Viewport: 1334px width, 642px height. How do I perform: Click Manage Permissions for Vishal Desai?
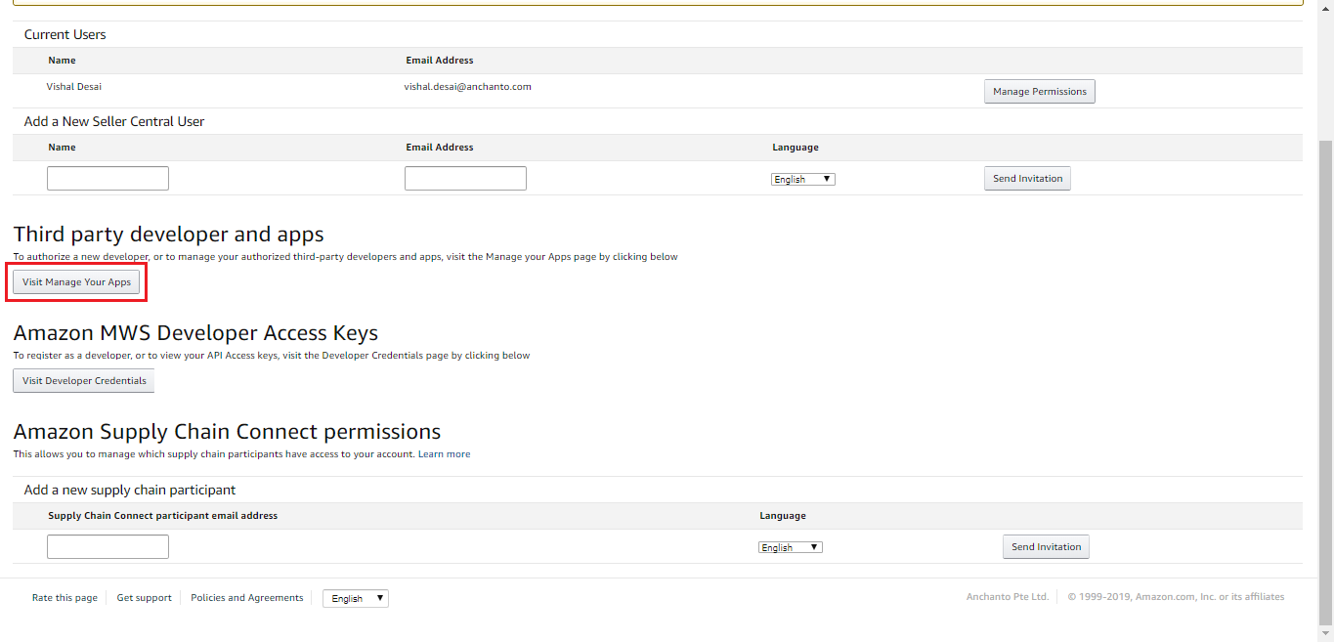pyautogui.click(x=1039, y=92)
